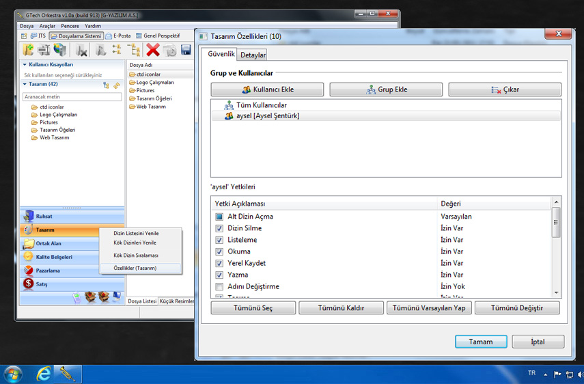Viewport: 584px width, 384px height.
Task: Uncheck the Dizin Silme permission checkbox
Action: pyautogui.click(x=219, y=228)
